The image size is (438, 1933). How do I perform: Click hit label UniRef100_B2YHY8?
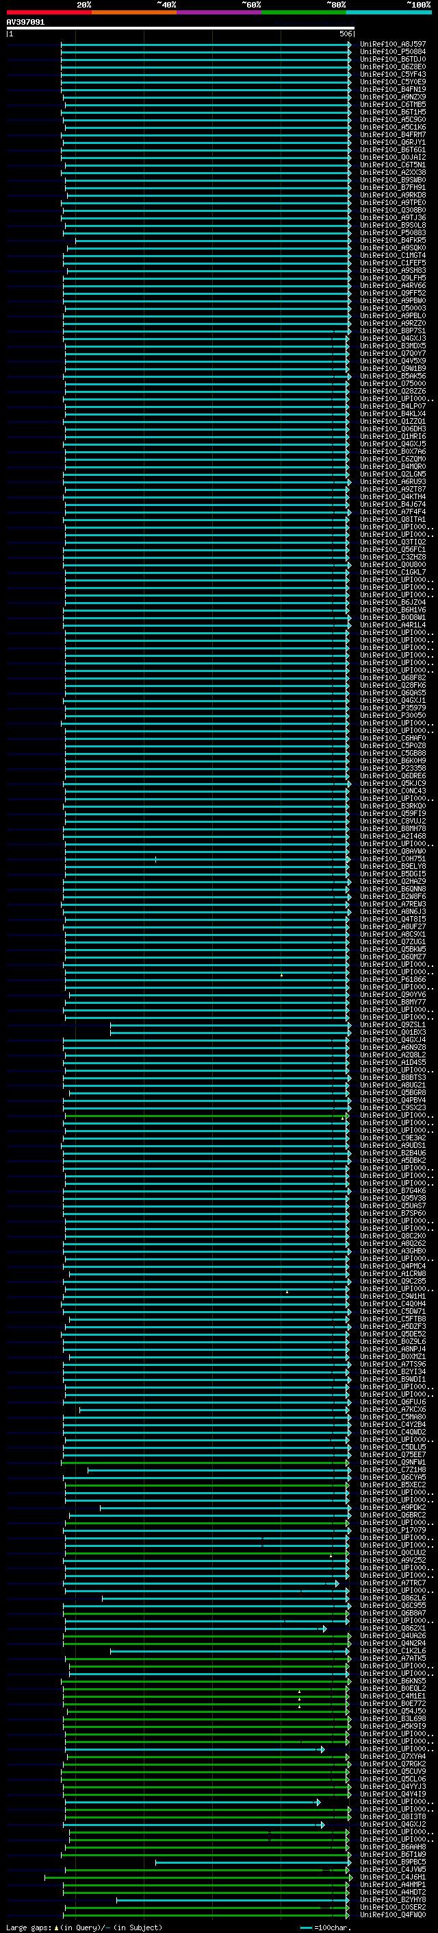392,1899
